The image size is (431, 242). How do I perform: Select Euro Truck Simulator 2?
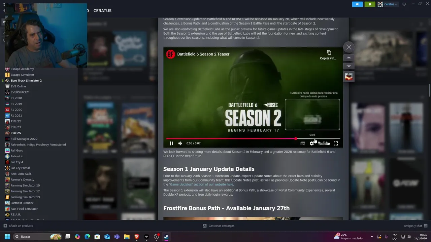pyautogui.click(x=26, y=81)
